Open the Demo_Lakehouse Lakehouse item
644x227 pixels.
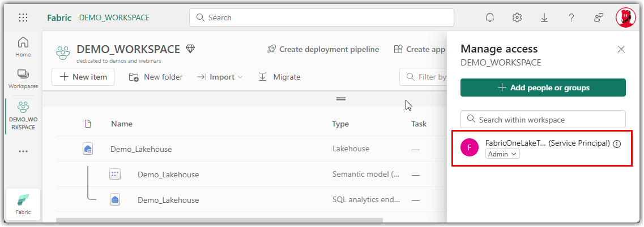click(x=141, y=149)
